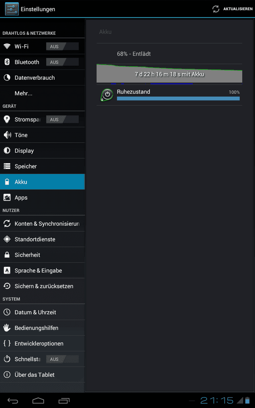This screenshot has width=255, height=408.
Task: Toggle the Bluetooth switch on
Action: point(62,62)
